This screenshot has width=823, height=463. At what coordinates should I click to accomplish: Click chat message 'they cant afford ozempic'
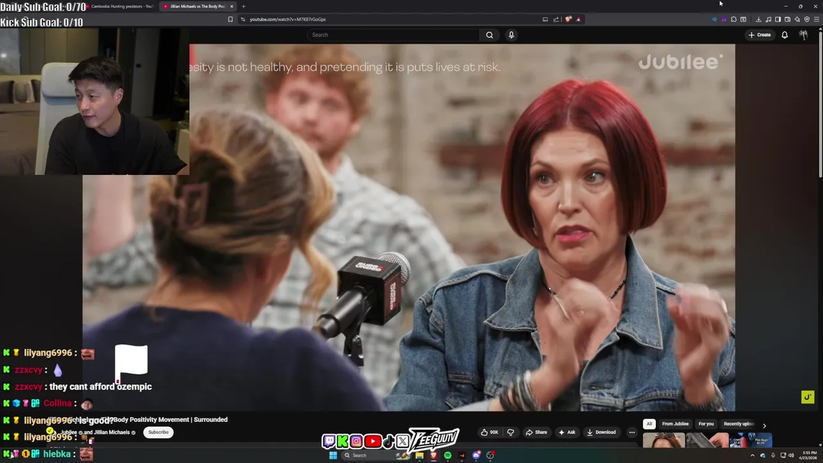[x=100, y=386]
